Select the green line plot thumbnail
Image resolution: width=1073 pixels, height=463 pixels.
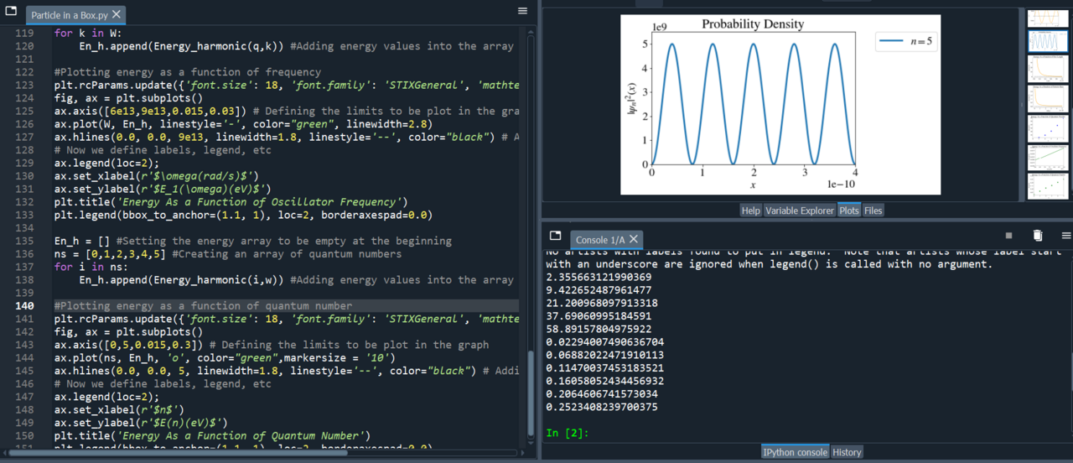click(x=1047, y=156)
